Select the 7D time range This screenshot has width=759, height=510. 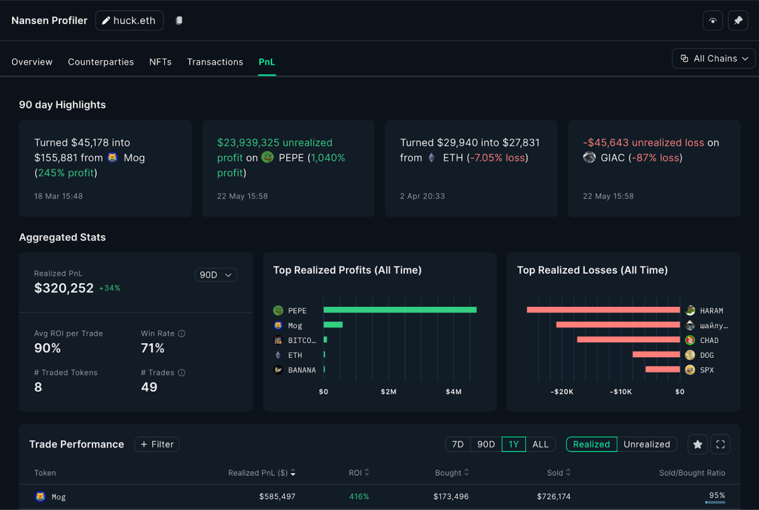(x=458, y=444)
